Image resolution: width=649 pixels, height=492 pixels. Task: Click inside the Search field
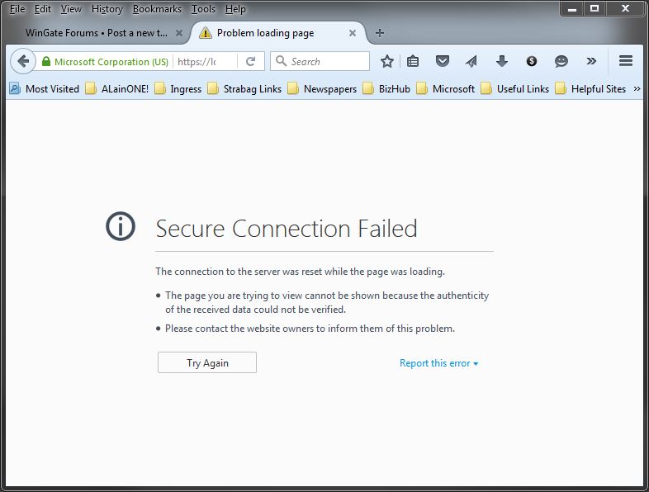coord(320,61)
